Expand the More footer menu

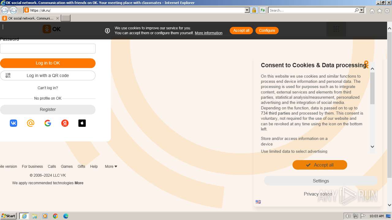click(111, 167)
